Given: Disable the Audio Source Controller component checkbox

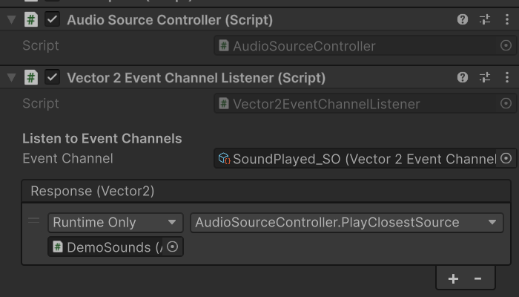Looking at the screenshot, I should [52, 20].
